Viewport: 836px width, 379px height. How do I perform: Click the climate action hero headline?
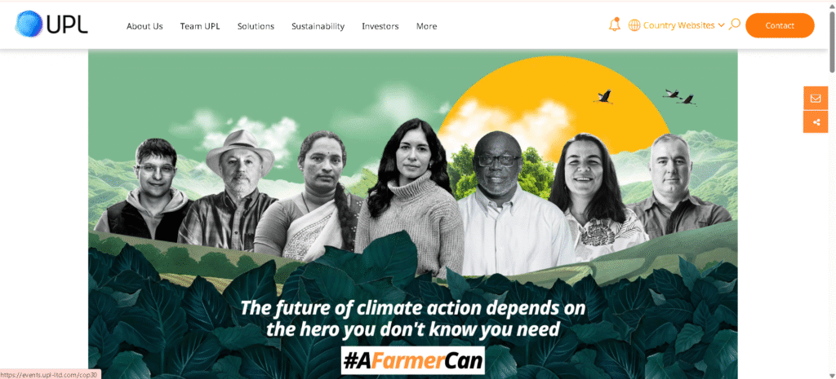pos(412,319)
